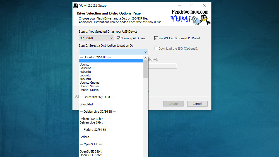Click the ISO path input field
279x157 pixels.
pyautogui.click(x=162, y=66)
